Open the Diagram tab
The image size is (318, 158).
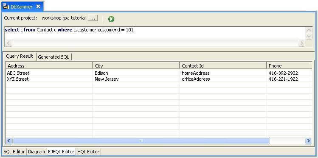click(x=37, y=152)
